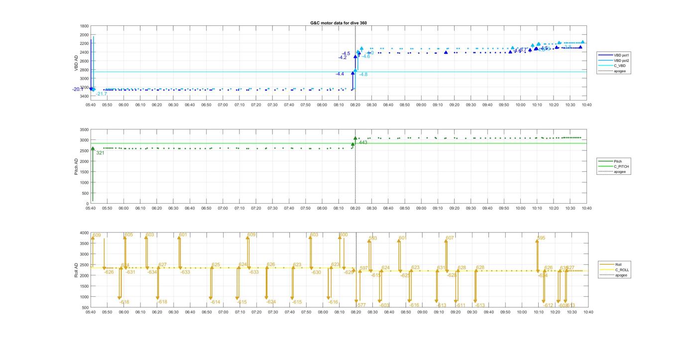Click the "07:00" time tick under Pitch plot
Image resolution: width=697 pixels, height=345 pixels.
[223, 208]
